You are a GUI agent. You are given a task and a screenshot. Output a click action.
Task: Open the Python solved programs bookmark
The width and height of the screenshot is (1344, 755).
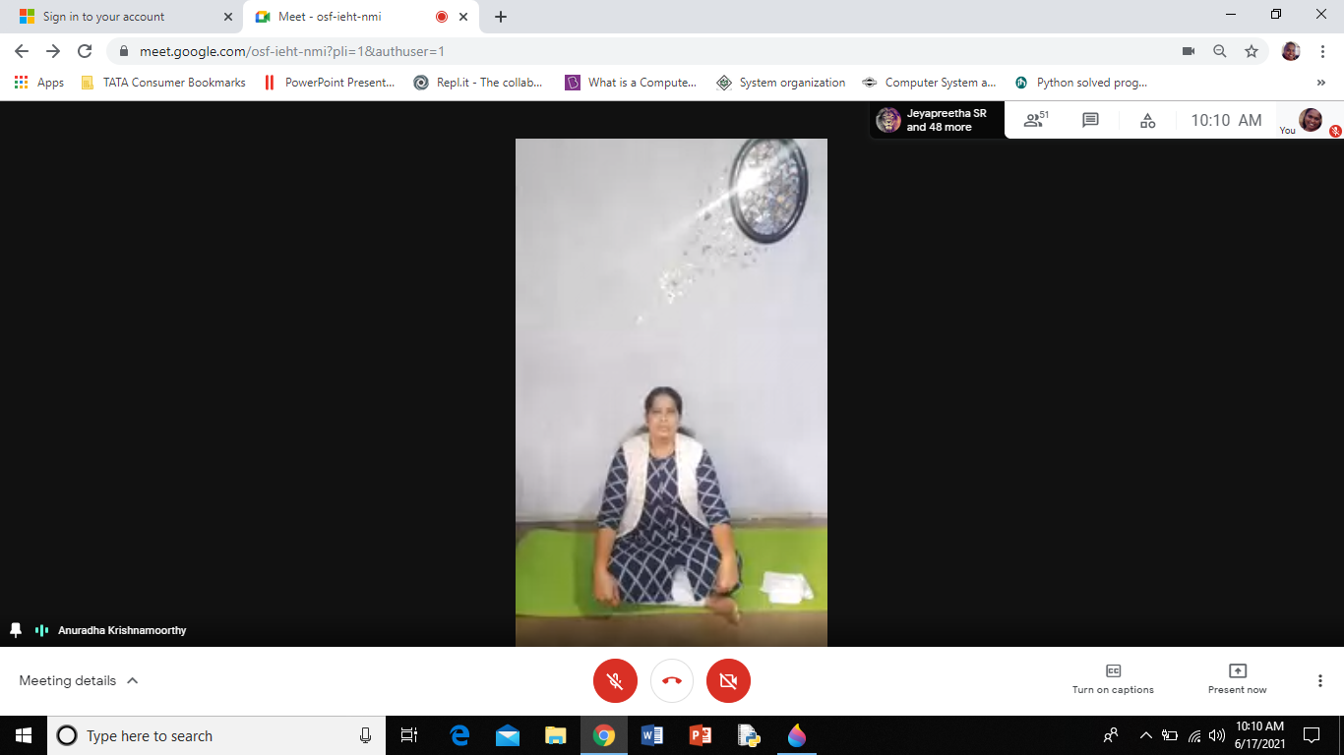coord(1081,83)
